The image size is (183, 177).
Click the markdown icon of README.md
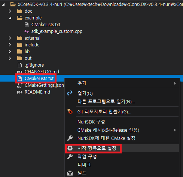point(20,92)
